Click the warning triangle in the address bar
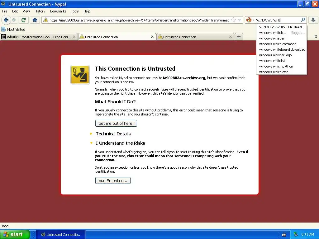 point(46,20)
